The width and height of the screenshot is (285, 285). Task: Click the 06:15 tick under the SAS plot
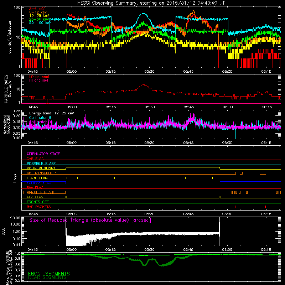(266, 250)
